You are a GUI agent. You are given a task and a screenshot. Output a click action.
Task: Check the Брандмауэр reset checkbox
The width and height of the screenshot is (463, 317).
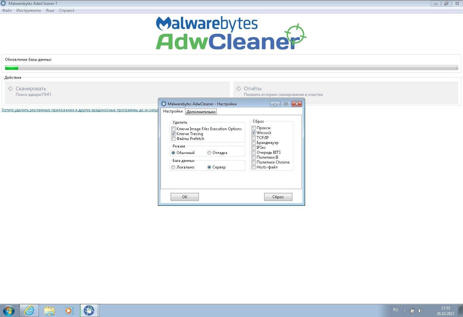(253, 143)
